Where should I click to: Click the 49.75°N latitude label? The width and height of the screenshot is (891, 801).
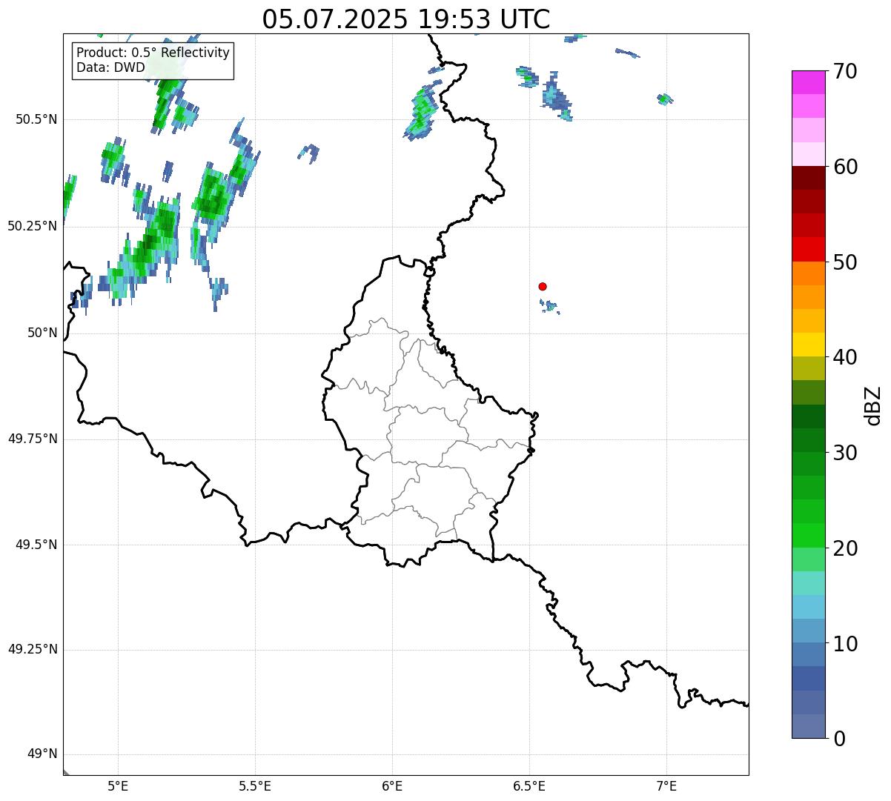(x=33, y=439)
